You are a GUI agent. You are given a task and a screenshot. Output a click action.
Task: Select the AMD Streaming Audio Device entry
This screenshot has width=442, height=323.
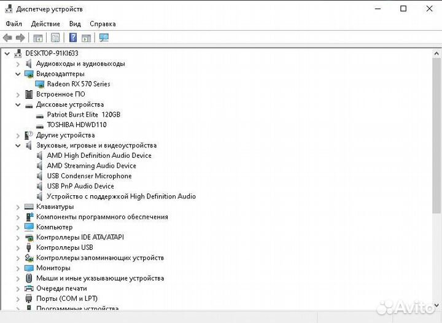91,166
